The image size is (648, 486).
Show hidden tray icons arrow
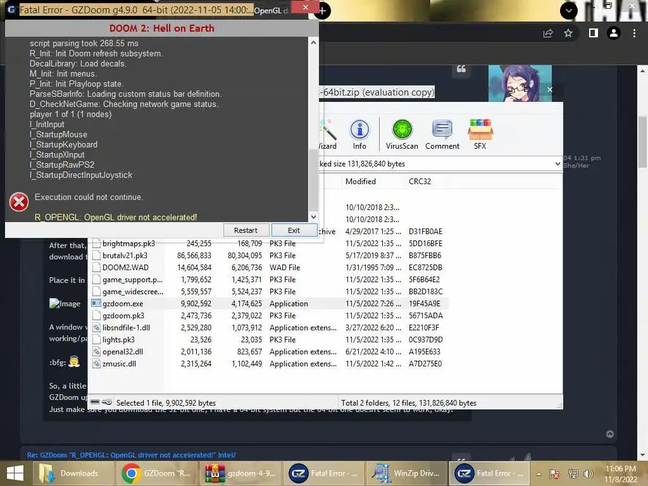(x=539, y=474)
